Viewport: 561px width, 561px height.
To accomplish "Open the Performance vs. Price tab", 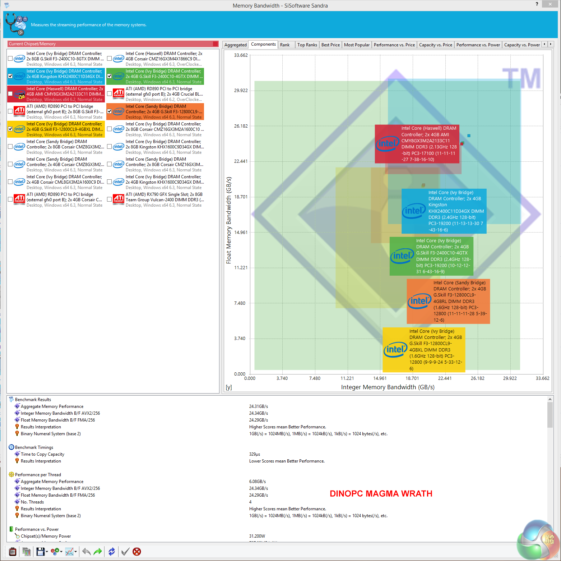I will pyautogui.click(x=394, y=45).
